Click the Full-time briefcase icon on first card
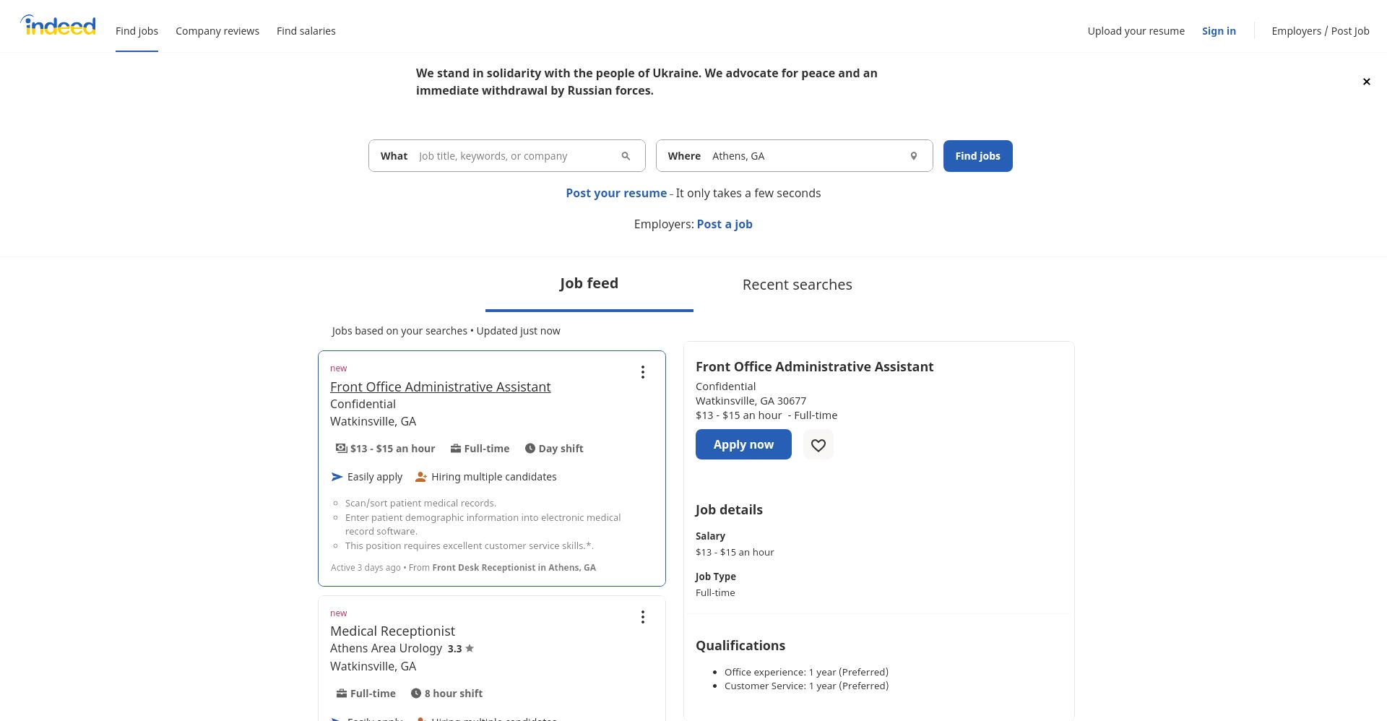 click(455, 449)
